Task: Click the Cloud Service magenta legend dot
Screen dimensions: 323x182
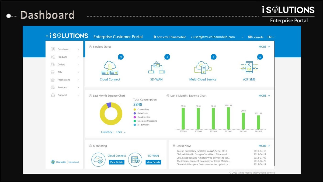Action: pyautogui.click(x=135, y=117)
